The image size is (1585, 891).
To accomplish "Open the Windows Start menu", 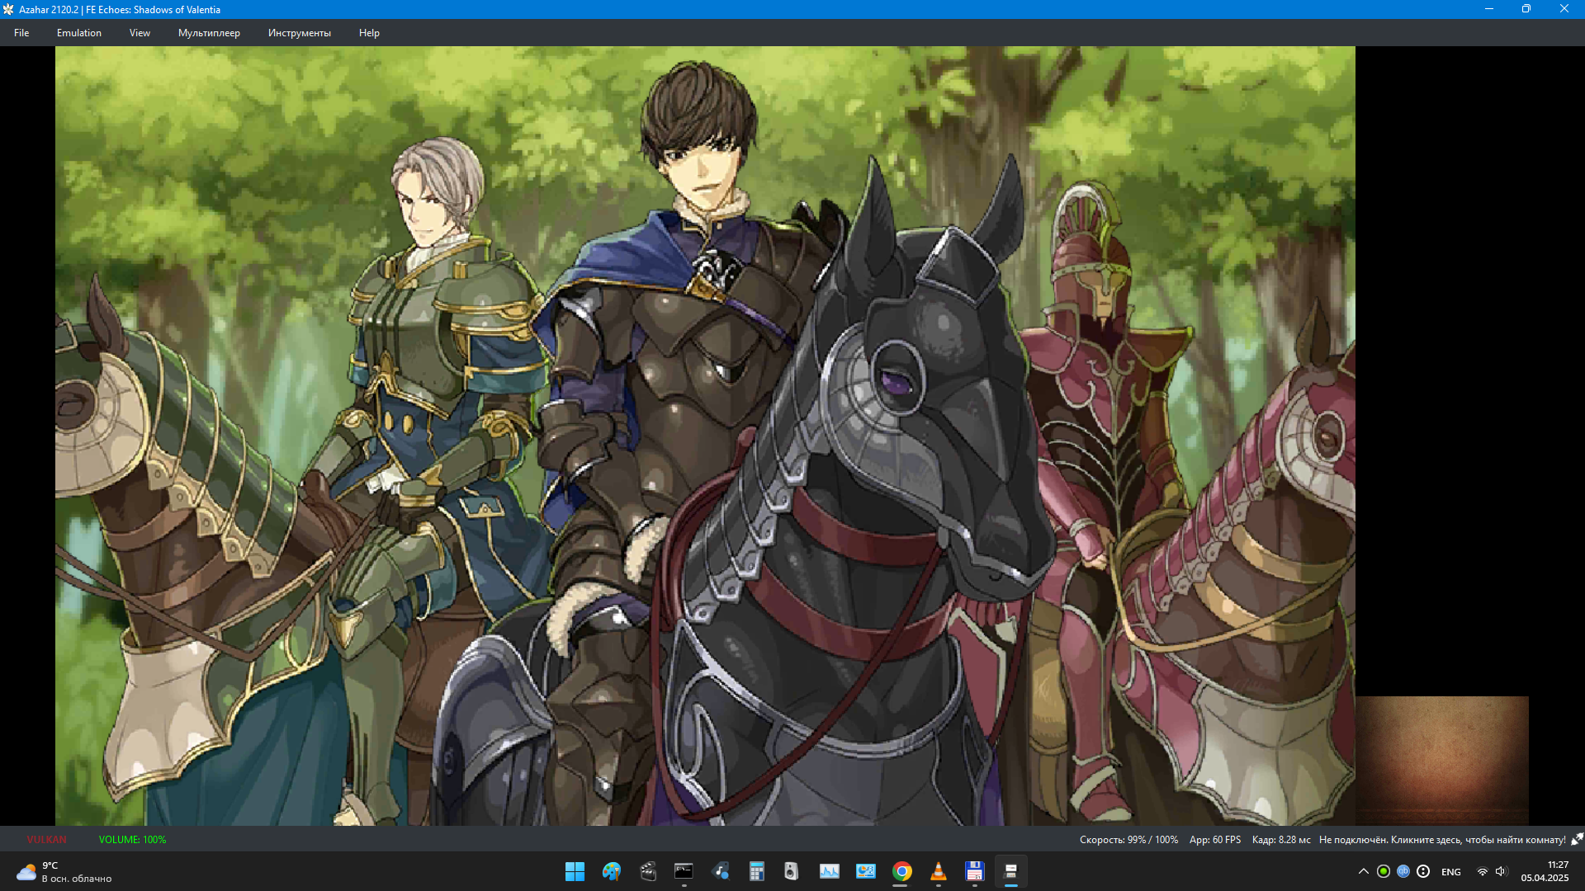I will (x=575, y=871).
